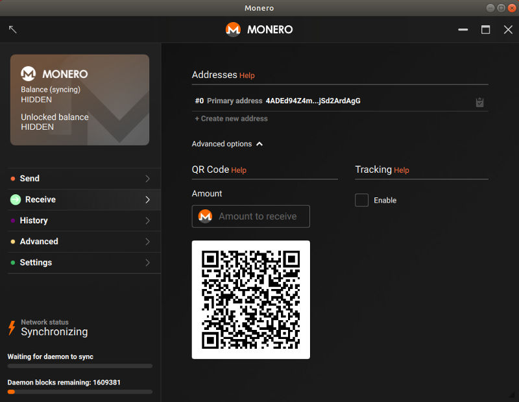519x402 pixels.
Task: Switch to the History section
Action: click(x=34, y=220)
